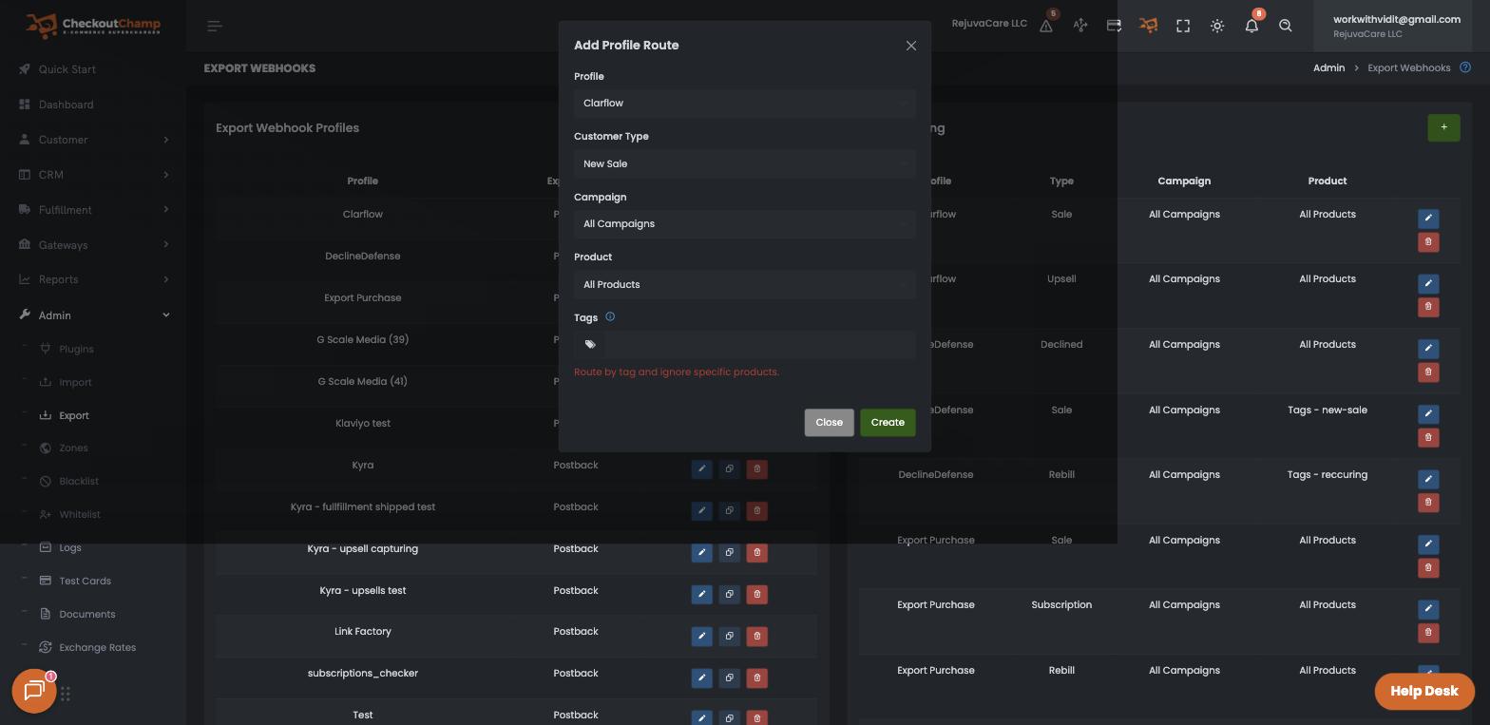Duplicate the Kyra - upsells test profile
Viewport: 1490px width, 725px height.
coord(729,595)
